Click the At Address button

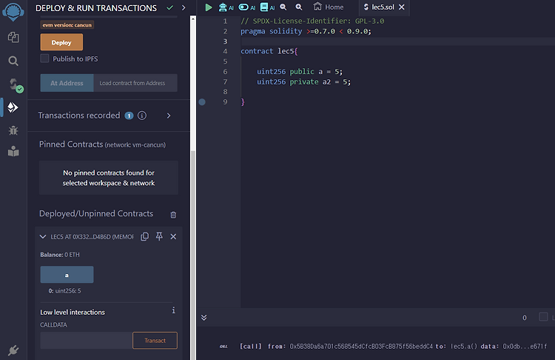coord(67,83)
